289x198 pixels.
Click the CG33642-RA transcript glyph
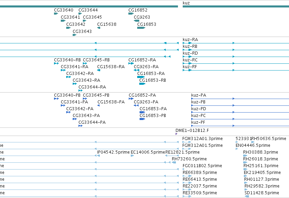[x=69, y=77]
